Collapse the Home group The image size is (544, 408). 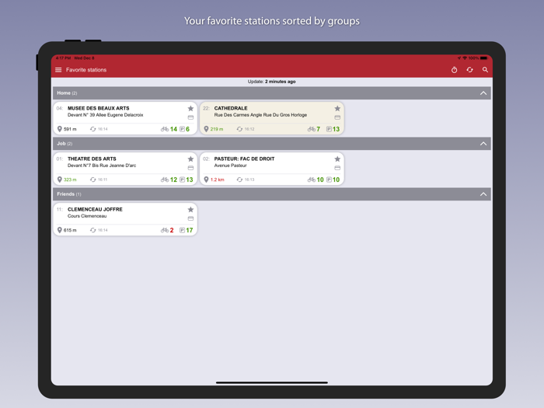[x=483, y=93]
